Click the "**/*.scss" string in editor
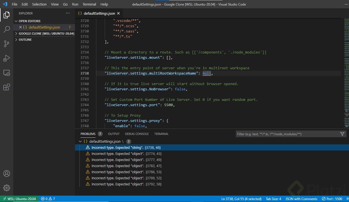Viewport: 349px width, 202px height. (125, 26)
